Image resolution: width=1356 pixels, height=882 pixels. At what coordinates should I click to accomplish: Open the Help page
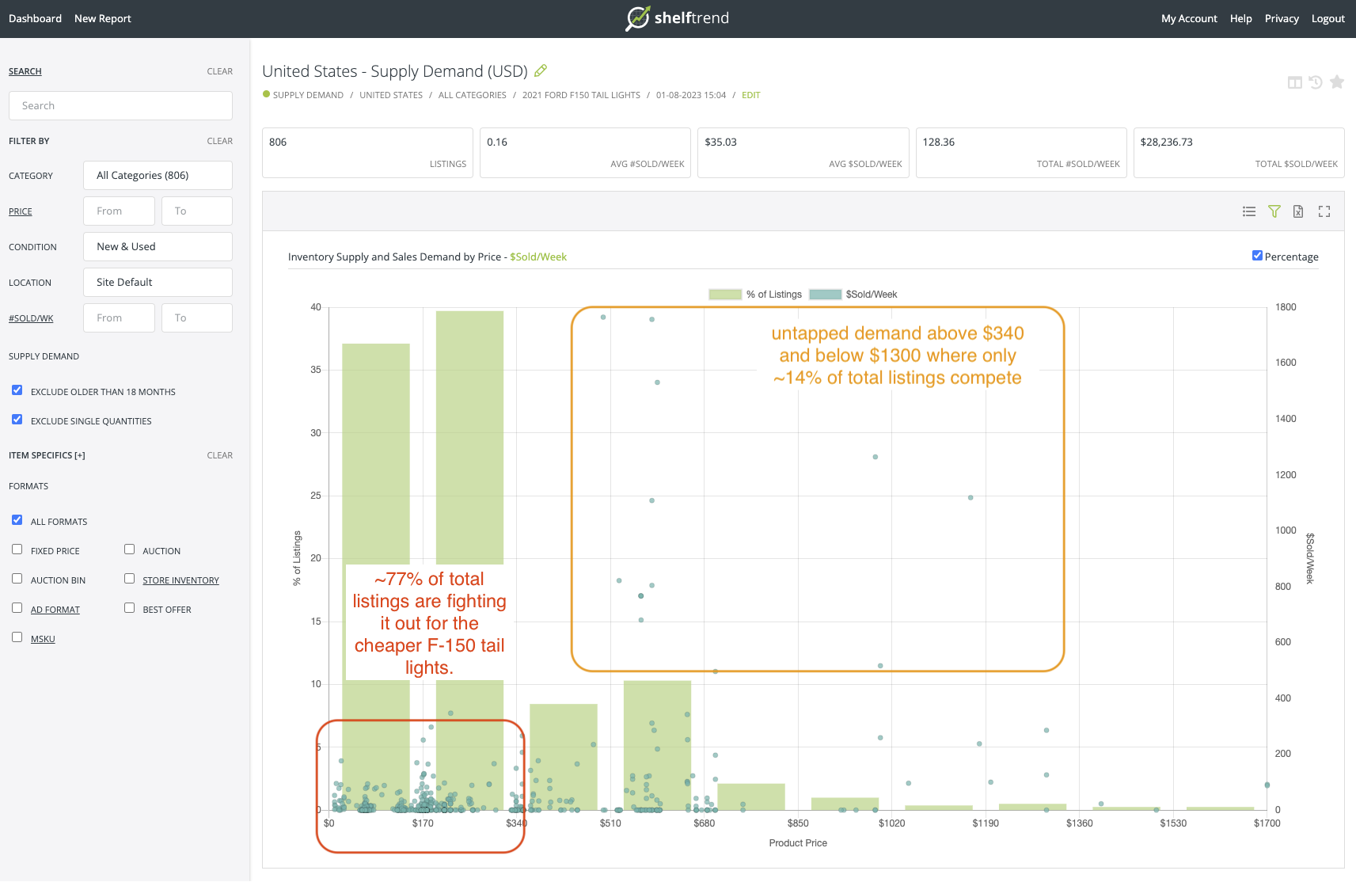[1240, 18]
